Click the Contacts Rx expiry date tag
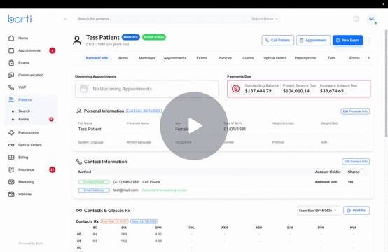 tap(115, 221)
